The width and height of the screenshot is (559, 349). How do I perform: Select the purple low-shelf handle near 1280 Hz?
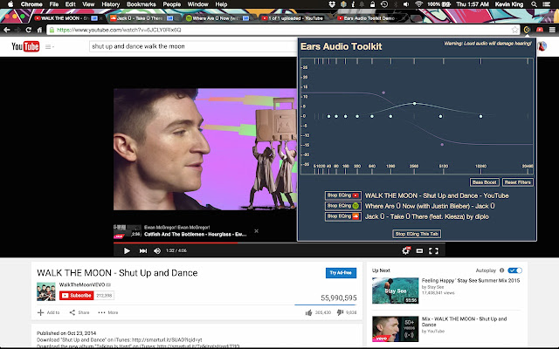[383, 92]
